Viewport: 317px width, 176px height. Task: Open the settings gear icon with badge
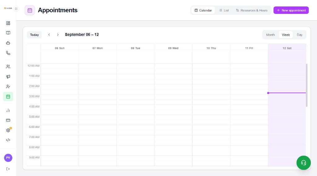8,130
